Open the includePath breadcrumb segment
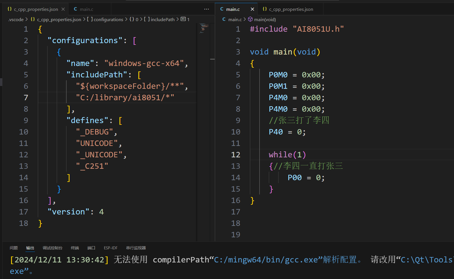Screen dimensions: 454x279 162,19
